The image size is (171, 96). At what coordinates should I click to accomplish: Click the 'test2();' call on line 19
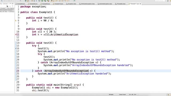pos(49,57)
